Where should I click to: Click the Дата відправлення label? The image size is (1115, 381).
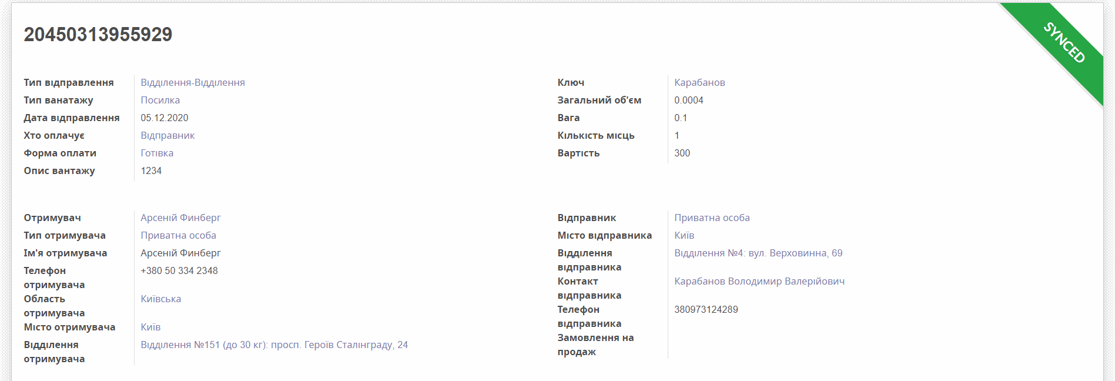tap(72, 118)
